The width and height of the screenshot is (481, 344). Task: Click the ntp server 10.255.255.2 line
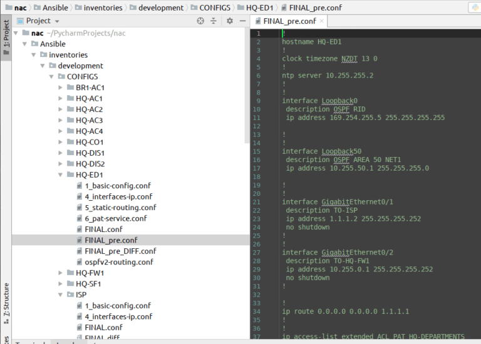tap(328, 76)
